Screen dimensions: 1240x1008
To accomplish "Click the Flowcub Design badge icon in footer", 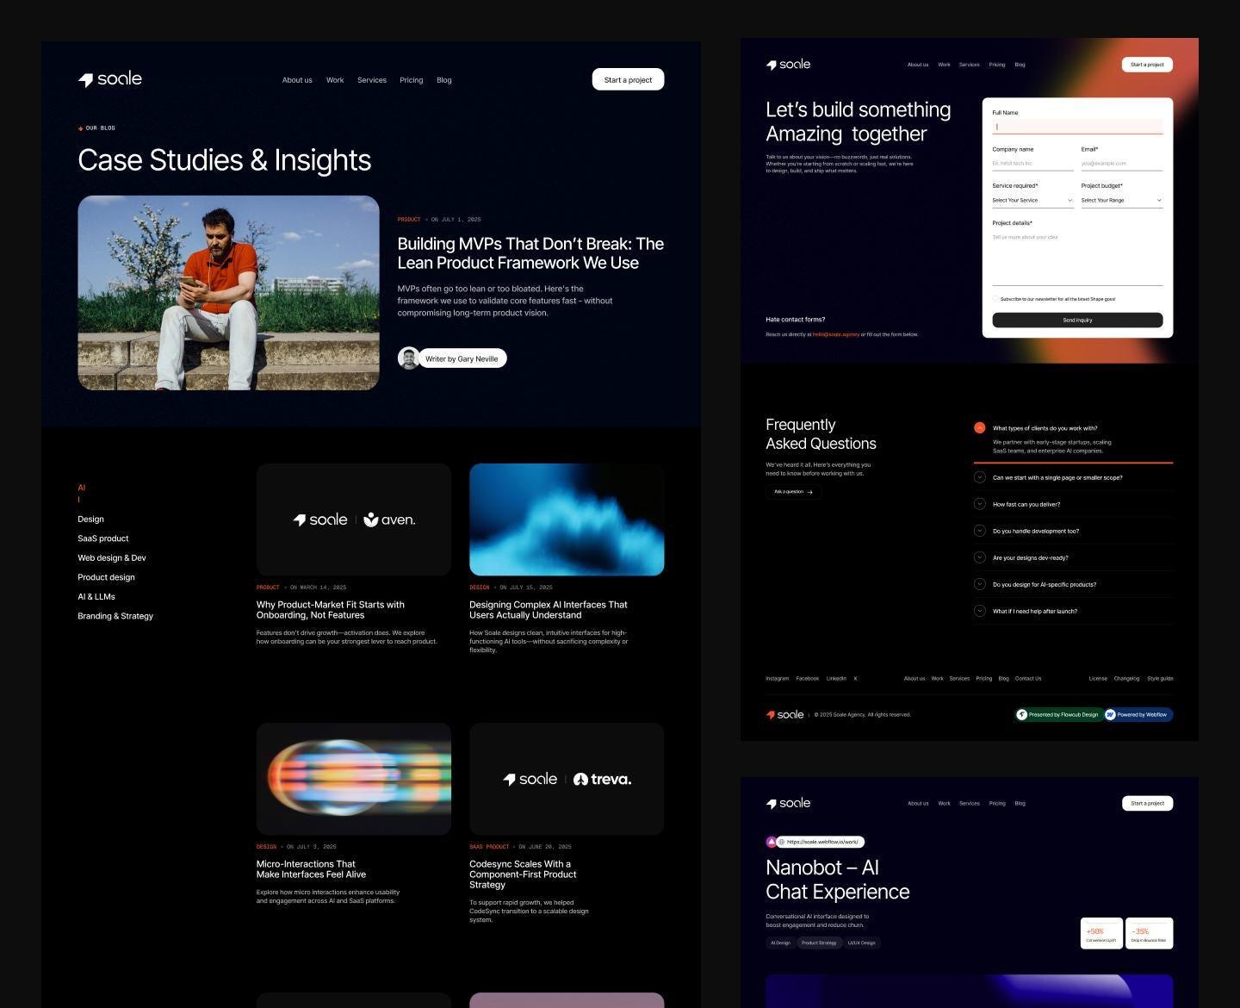I will [x=1022, y=714].
